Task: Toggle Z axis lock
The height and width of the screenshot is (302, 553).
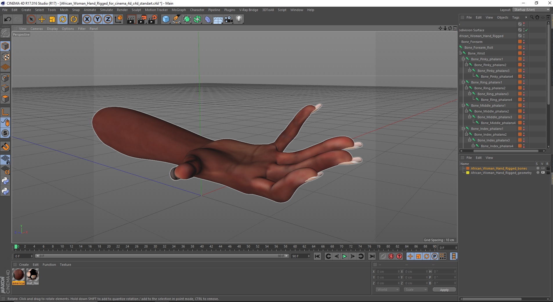Action: point(108,19)
